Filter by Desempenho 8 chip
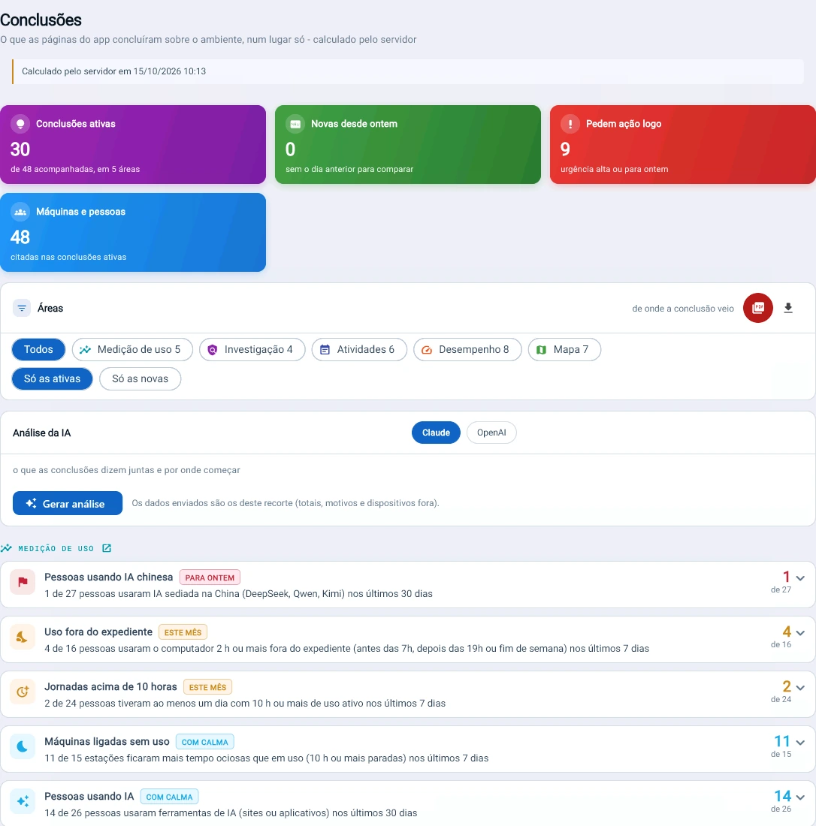This screenshot has height=826, width=816. [467, 349]
